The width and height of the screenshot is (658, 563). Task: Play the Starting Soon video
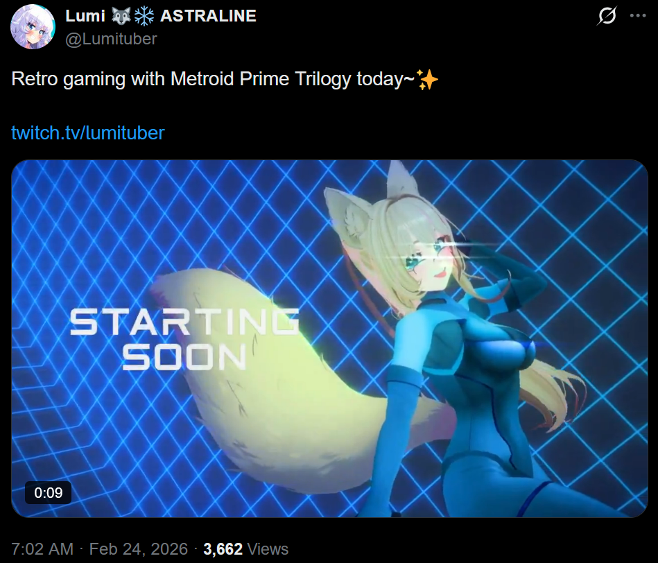coord(329,338)
